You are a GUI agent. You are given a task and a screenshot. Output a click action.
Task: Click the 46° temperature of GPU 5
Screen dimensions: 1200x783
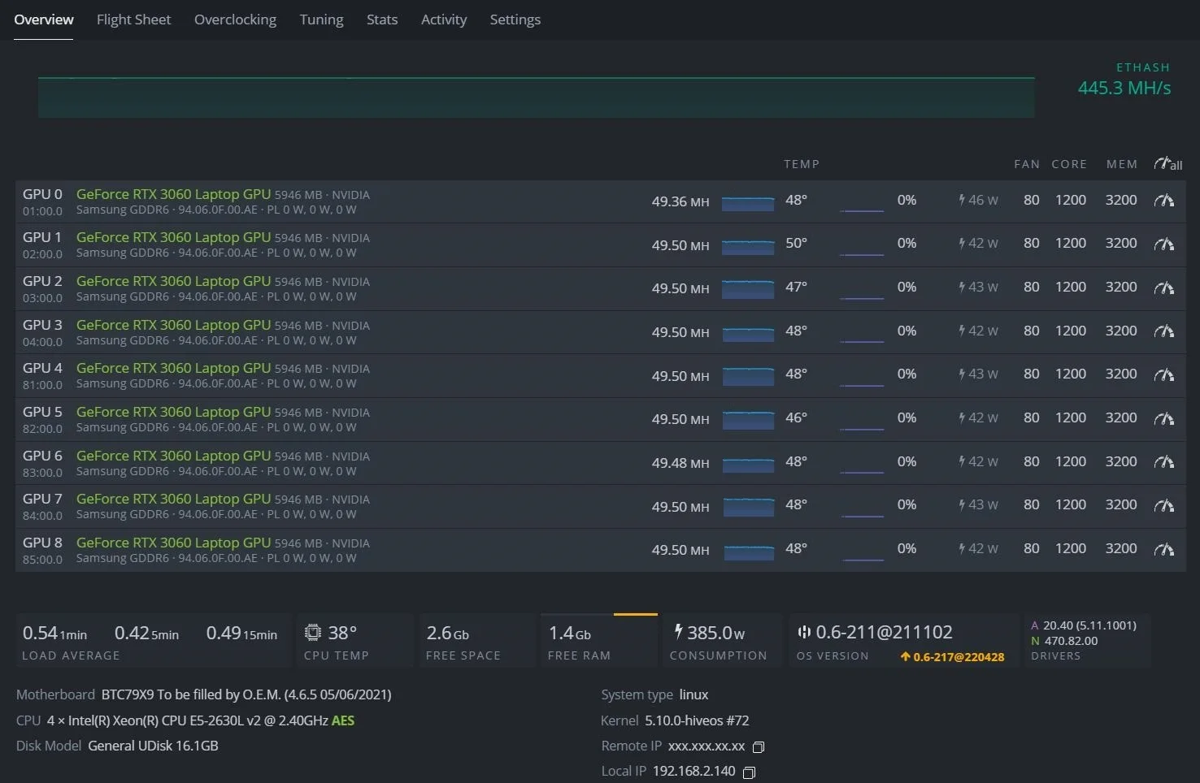796,417
